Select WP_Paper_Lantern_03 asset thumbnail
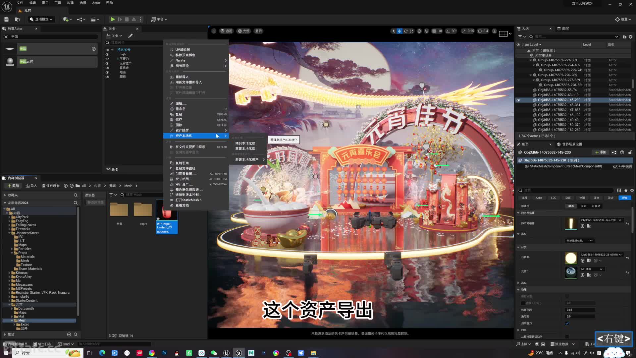 167,217
